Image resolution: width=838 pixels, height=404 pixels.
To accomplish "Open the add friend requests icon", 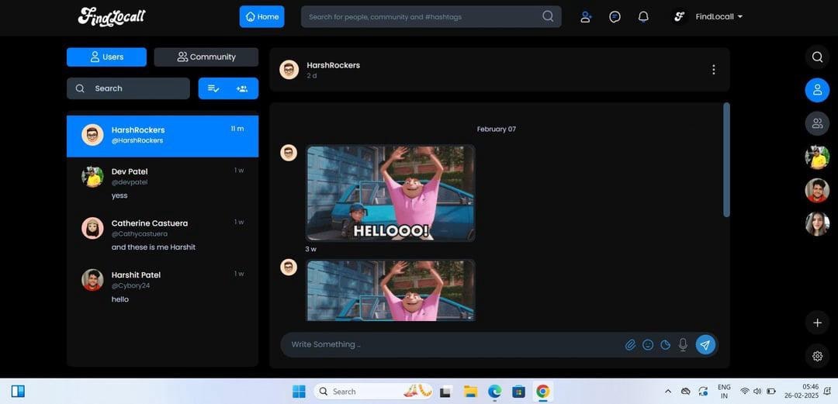I will click(586, 17).
